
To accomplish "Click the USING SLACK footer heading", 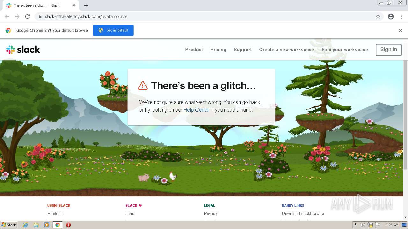I will click(59, 205).
